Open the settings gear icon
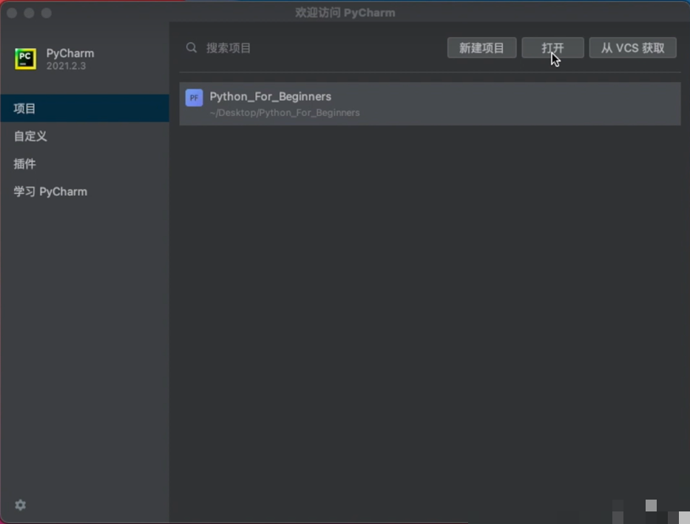Viewport: 690px width, 524px height. tap(20, 505)
